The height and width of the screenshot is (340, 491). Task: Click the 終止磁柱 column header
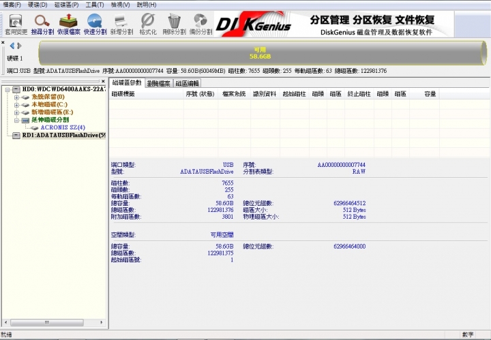pos(359,94)
